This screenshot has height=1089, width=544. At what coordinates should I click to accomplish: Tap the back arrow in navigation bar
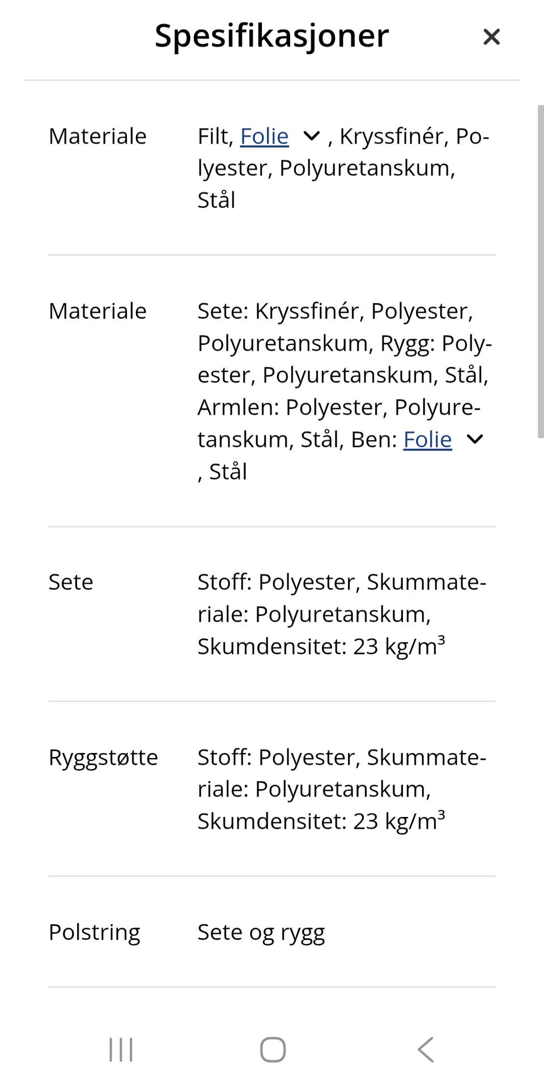coord(426,1049)
